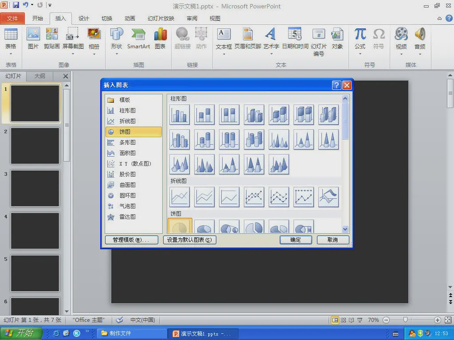Switch to the 大纲 outline tab
454x340 pixels.
[x=40, y=76]
